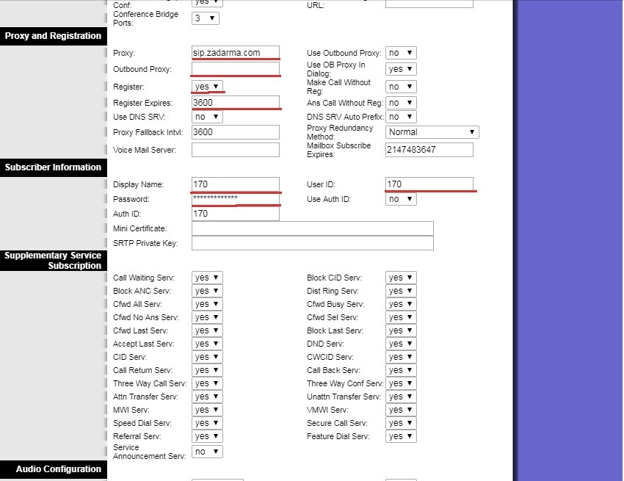Click the Proxy Fallback Intvl field
624x481 pixels.
(x=236, y=132)
